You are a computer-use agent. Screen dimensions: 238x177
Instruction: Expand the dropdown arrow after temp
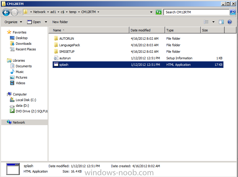(79, 12)
